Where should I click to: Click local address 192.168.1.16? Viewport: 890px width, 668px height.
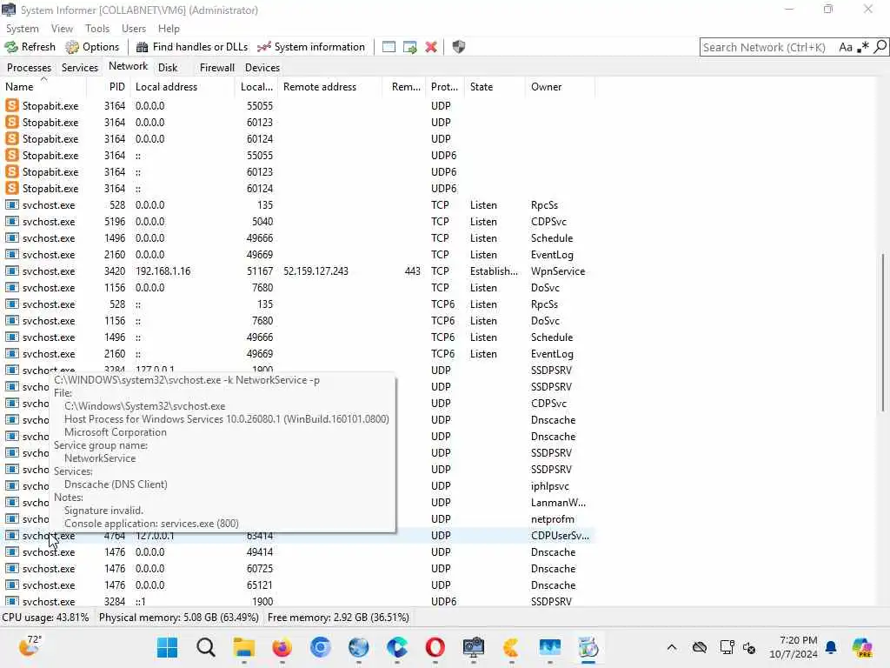(x=163, y=271)
